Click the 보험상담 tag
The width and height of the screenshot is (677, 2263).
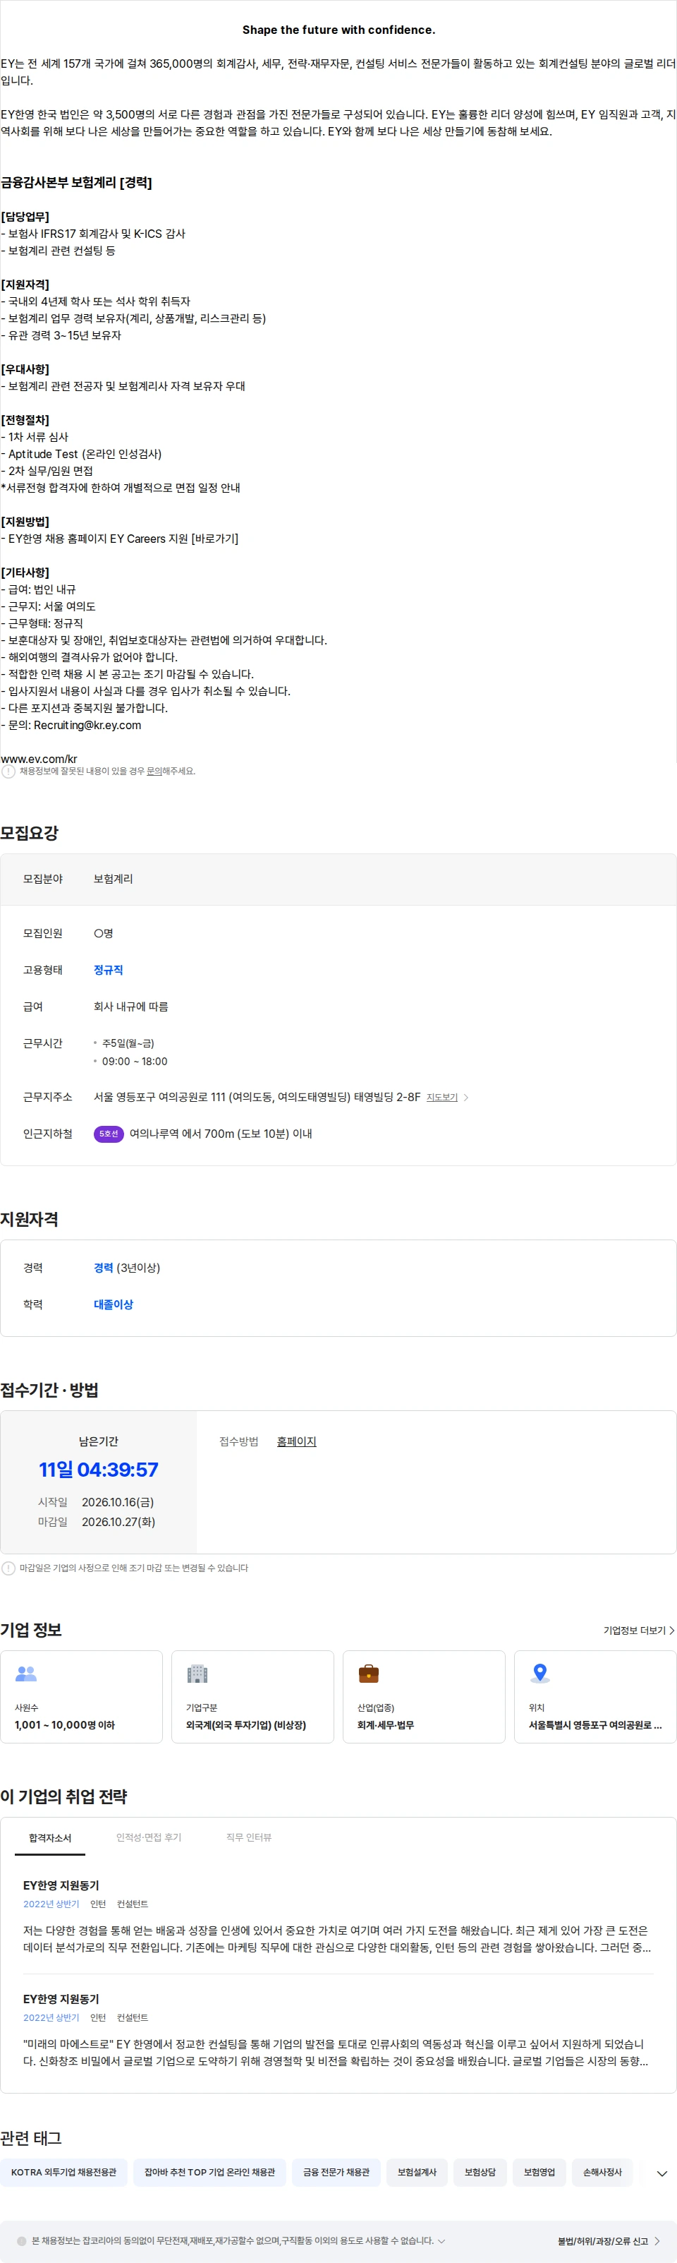pos(480,2173)
